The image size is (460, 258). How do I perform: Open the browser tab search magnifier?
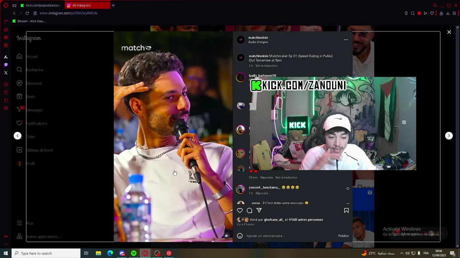tap(435, 5)
